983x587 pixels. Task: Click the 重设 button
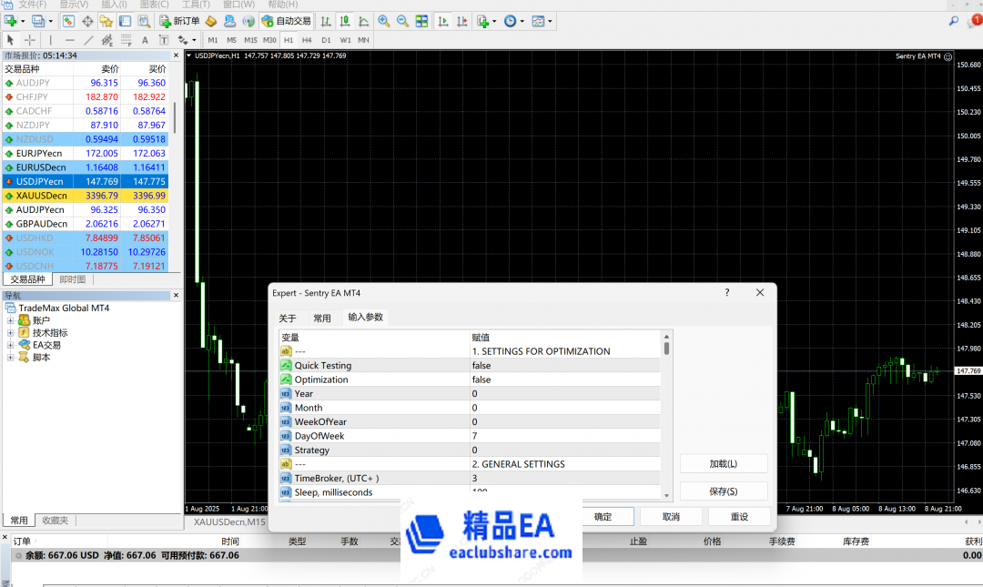(x=739, y=517)
